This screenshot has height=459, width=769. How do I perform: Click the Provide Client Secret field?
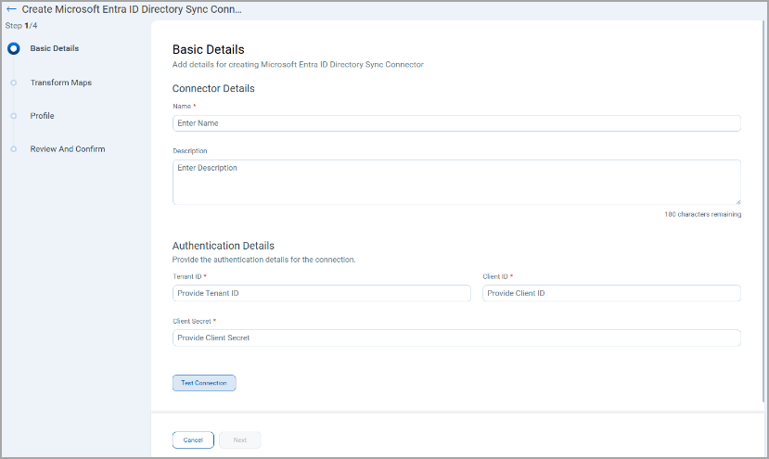[455, 338]
